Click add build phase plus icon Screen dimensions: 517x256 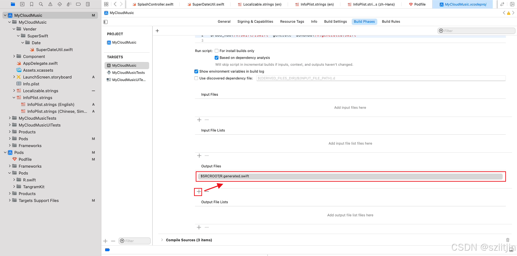(x=157, y=31)
